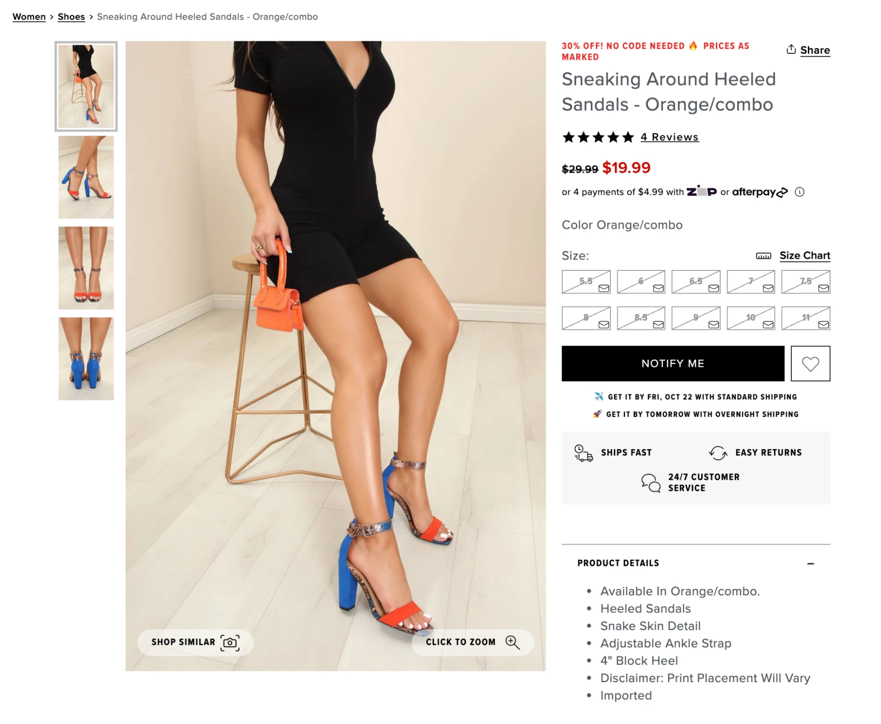Screen dimensions: 881x724
Task: Click the ruler icon beside Size Chart
Action: pyautogui.click(x=763, y=256)
